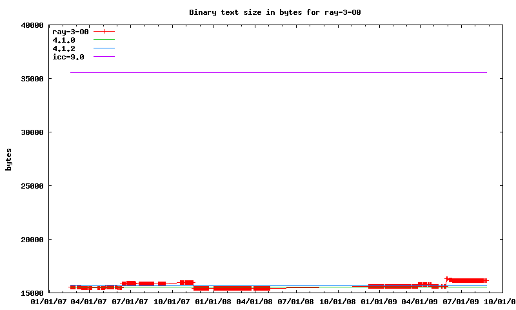Click the vertical 'bytes' y-axis label
Screen dimensions: 516x310
[x=8, y=159]
